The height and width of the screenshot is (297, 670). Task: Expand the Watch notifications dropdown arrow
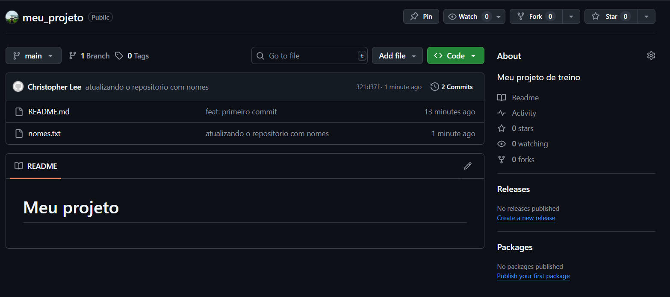point(499,17)
